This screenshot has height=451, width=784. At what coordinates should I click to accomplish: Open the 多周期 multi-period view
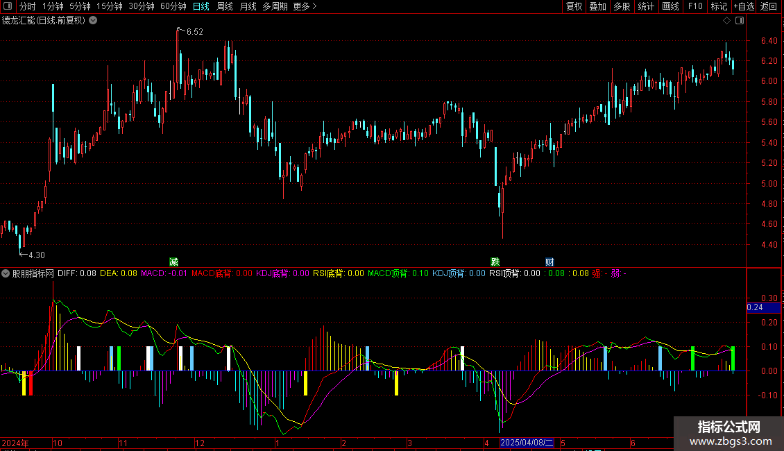[x=275, y=6]
